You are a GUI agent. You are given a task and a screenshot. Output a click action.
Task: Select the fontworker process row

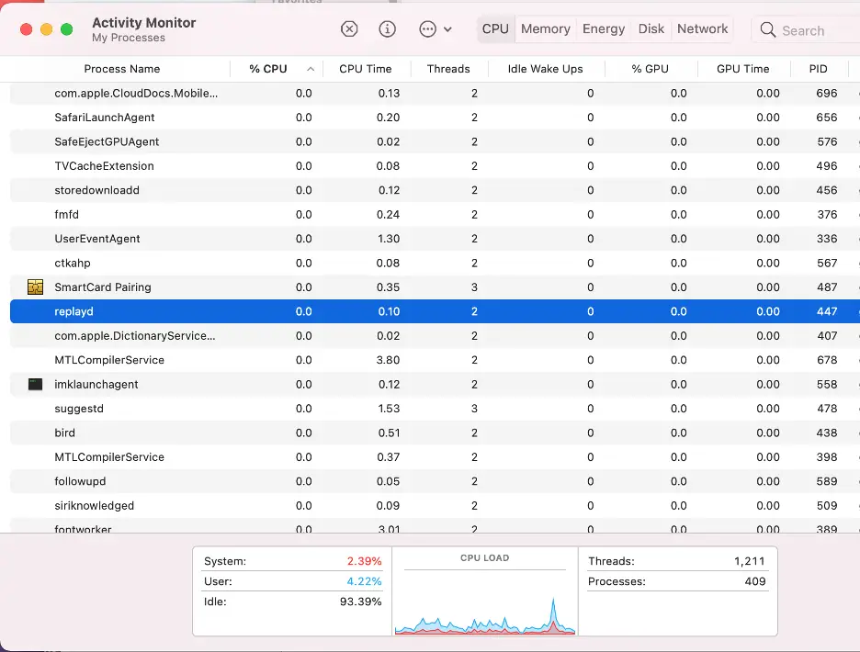435,527
